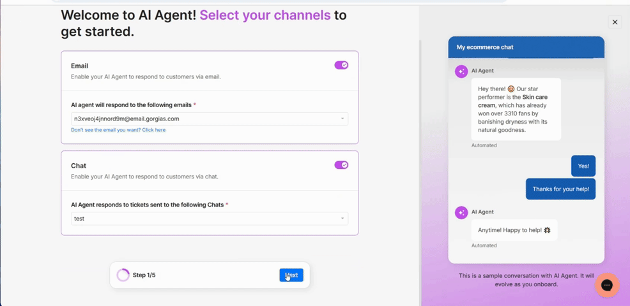Viewport: 630px width, 306px height.
Task: Close the onboarding with the X button
Action: 615,22
